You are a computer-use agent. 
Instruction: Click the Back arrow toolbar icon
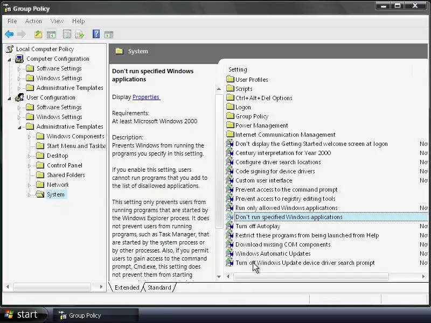(9, 34)
